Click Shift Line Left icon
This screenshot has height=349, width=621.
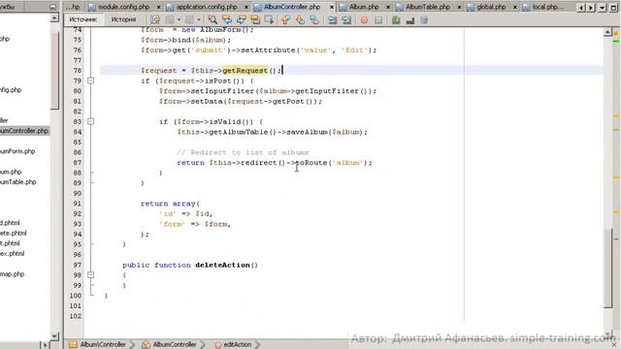pos(332,19)
